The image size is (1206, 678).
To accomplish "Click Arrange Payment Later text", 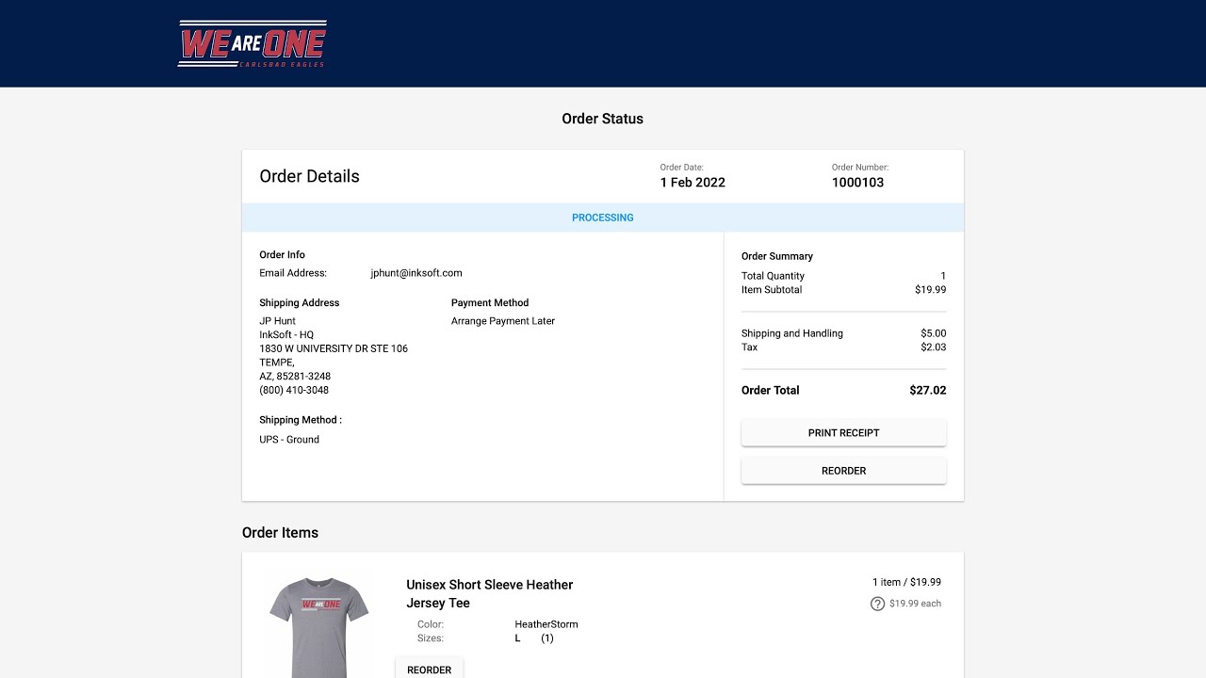I will [x=503, y=321].
